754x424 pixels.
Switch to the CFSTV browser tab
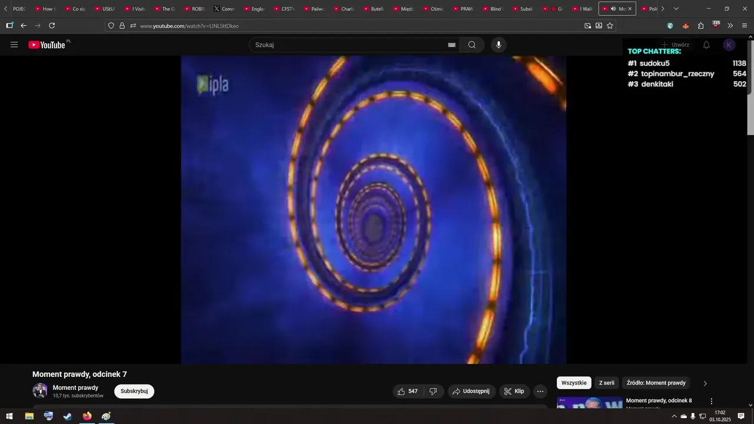pos(283,9)
